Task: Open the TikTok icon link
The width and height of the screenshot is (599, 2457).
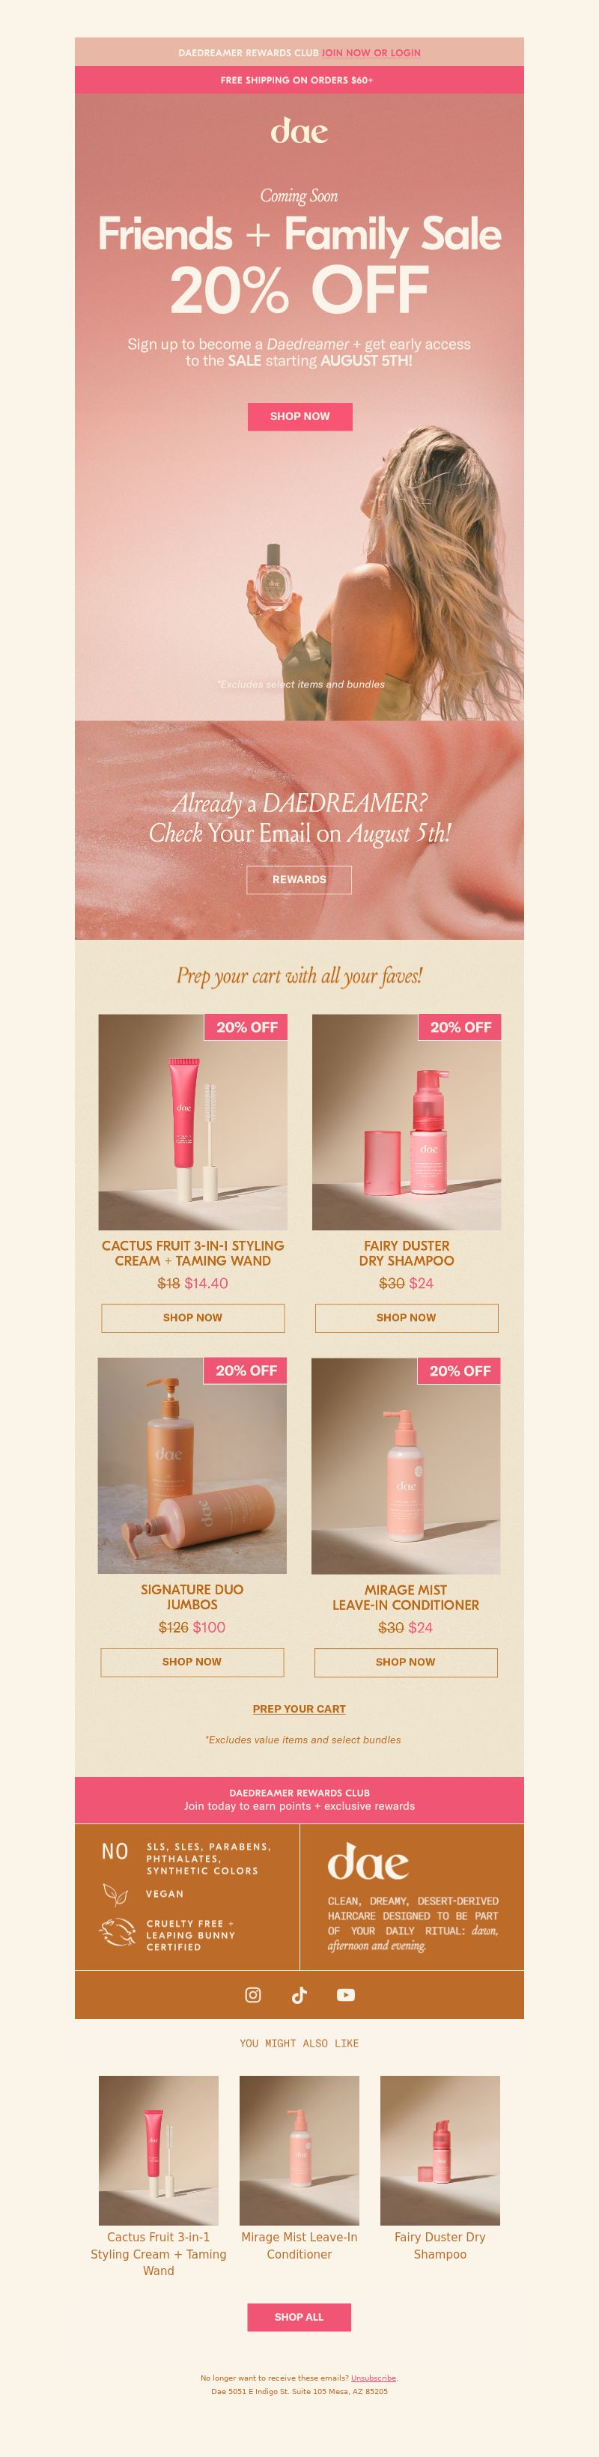Action: pyautogui.click(x=299, y=1994)
